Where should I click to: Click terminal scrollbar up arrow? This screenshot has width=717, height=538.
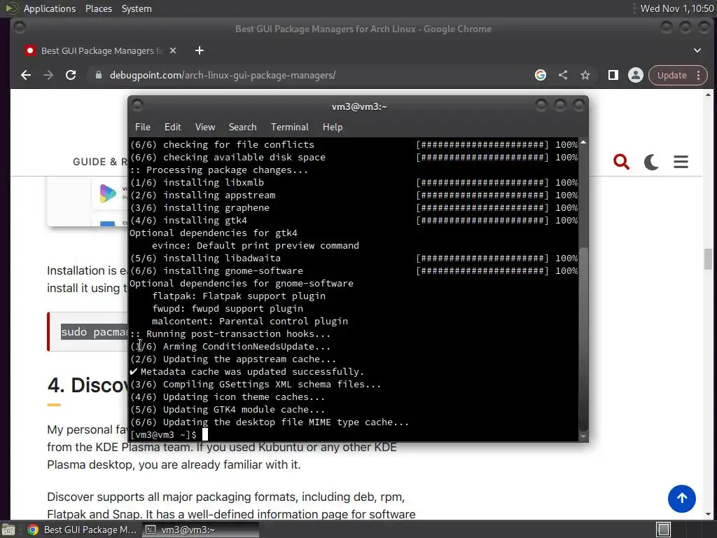[583, 143]
